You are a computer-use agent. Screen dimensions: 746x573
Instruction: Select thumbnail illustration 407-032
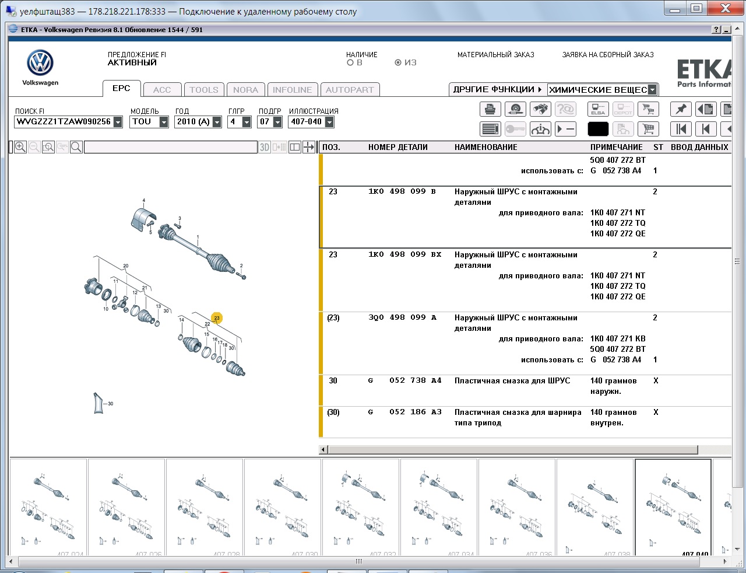coord(361,506)
